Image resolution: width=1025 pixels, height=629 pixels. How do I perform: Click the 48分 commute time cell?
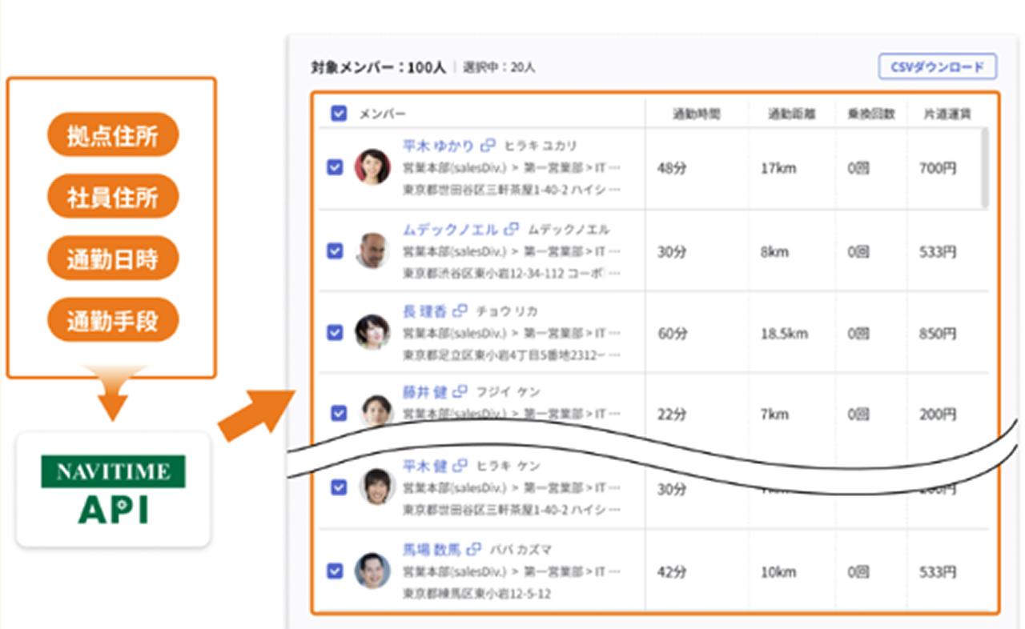(x=670, y=169)
